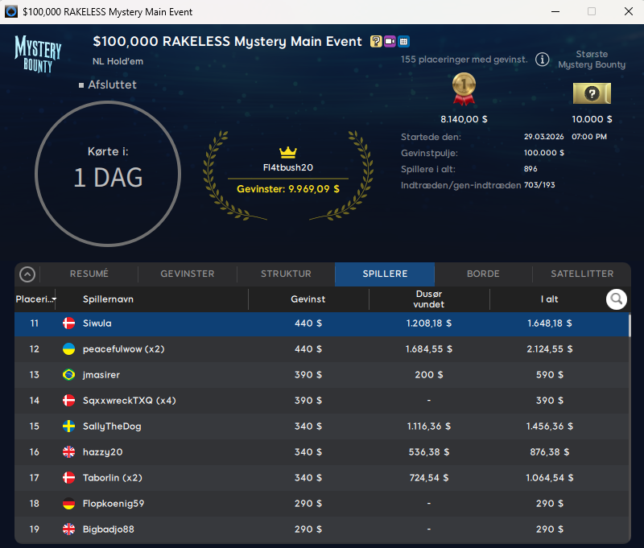Click the gold first-place medal icon
The image size is (644, 548).
(464, 89)
